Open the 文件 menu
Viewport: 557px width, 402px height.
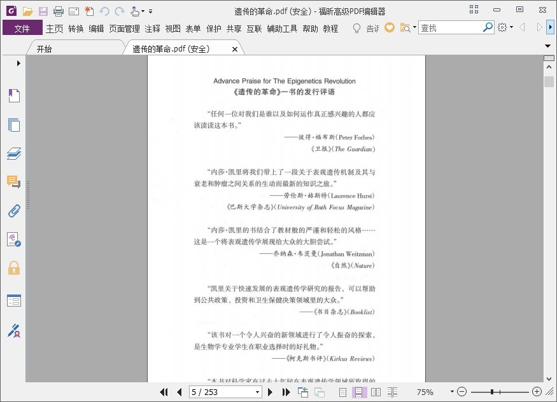[22, 29]
